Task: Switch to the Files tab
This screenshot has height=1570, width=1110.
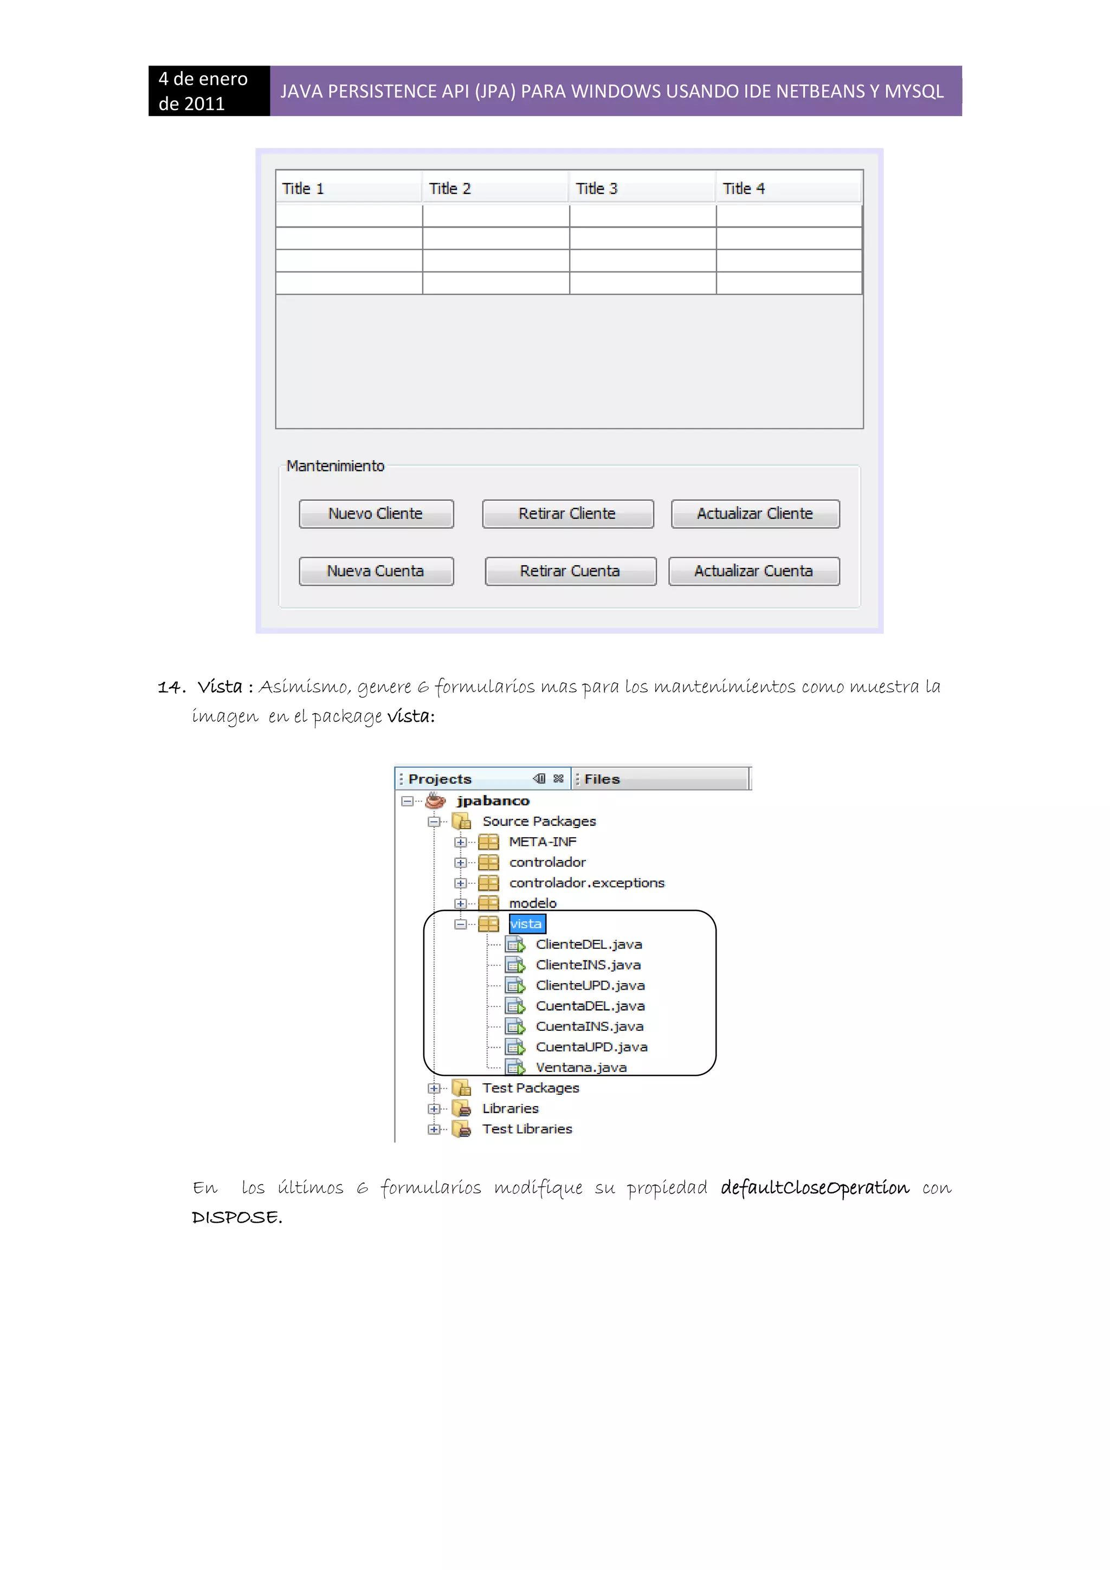Action: (x=602, y=779)
